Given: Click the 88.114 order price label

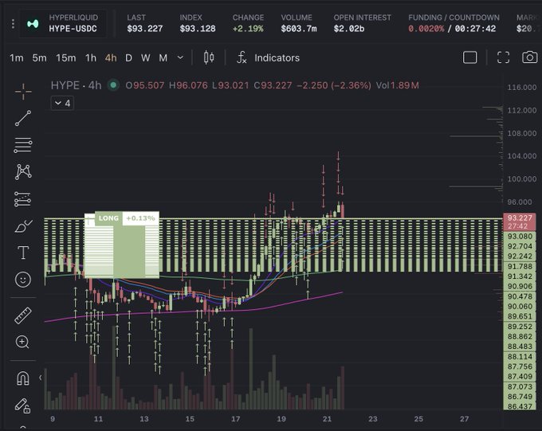Looking at the screenshot, I should (x=520, y=356).
